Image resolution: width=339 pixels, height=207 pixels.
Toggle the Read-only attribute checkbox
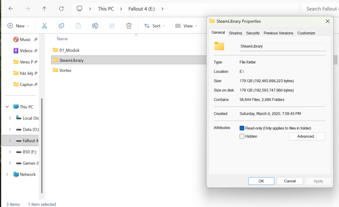242,128
